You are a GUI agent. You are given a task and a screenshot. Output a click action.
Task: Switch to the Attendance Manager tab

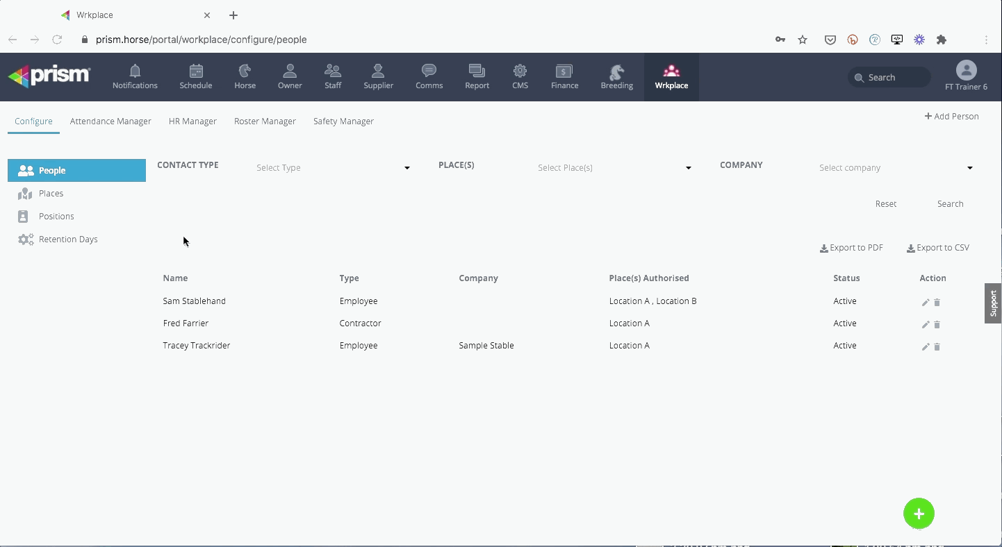(x=110, y=121)
